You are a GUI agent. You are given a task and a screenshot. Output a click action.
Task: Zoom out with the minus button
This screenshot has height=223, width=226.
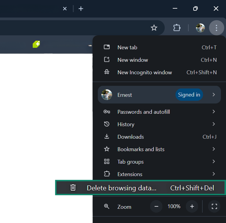(x=156, y=207)
